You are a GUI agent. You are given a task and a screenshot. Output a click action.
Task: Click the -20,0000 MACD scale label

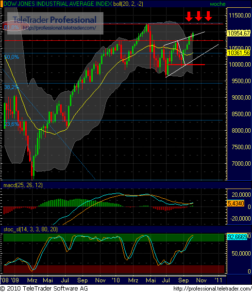240,219
